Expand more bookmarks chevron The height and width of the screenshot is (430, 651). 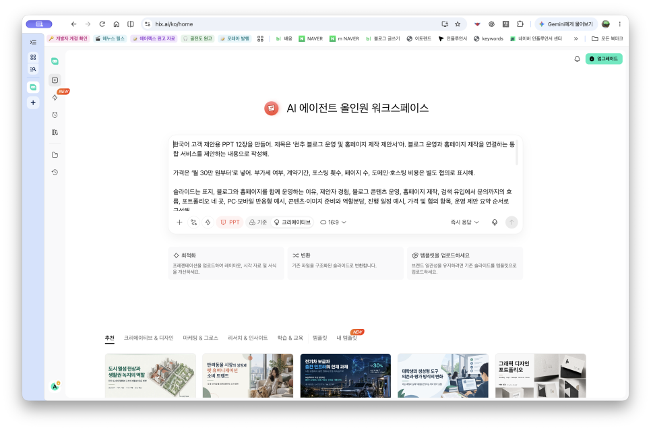(576, 38)
